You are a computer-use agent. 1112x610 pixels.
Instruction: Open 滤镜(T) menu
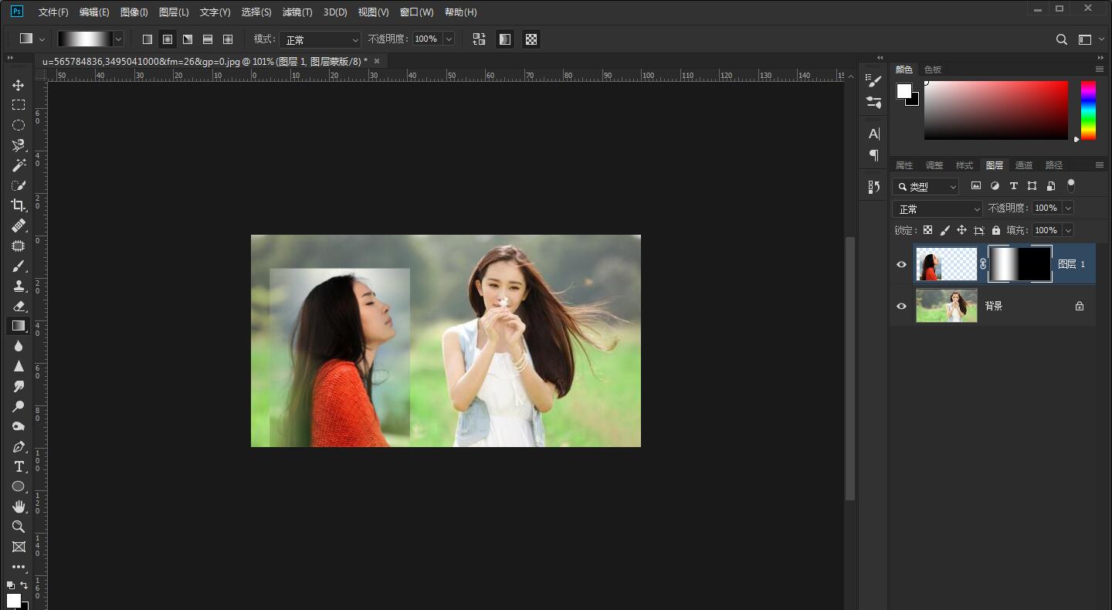point(297,12)
